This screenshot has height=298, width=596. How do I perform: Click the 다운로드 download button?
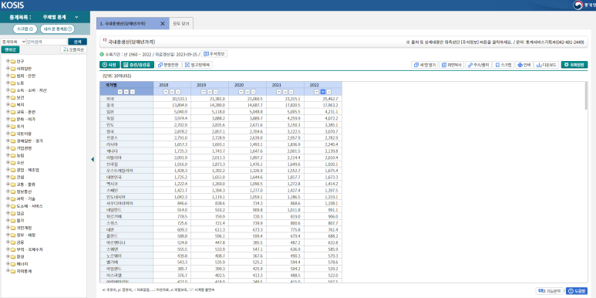point(546,65)
